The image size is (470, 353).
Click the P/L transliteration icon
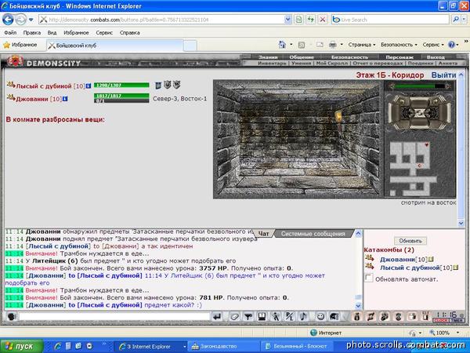pyautogui.click(x=290, y=316)
